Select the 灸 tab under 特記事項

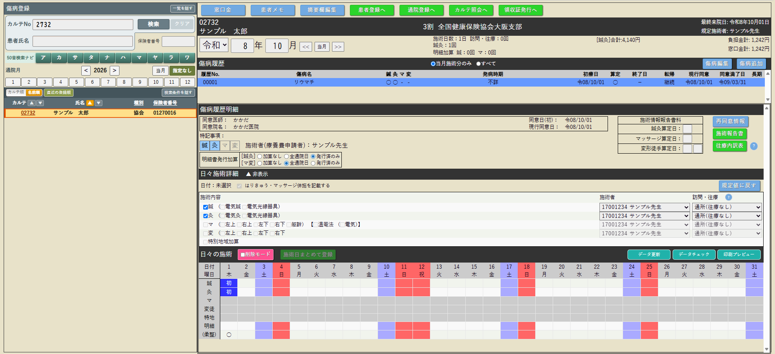tap(215, 146)
